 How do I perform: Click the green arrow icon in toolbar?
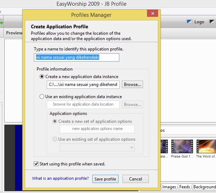point(1,23)
